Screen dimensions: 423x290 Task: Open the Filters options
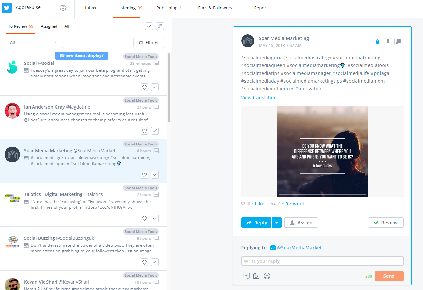pyautogui.click(x=149, y=43)
